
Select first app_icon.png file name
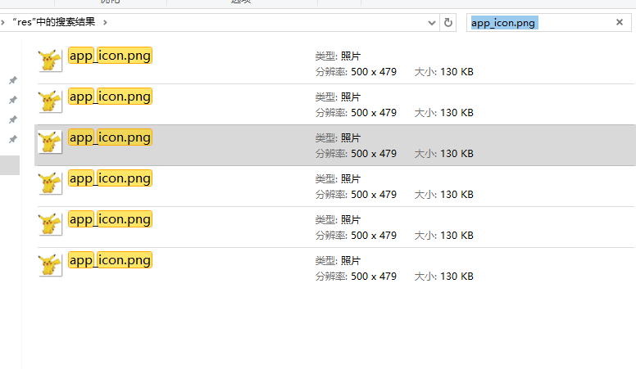(110, 56)
